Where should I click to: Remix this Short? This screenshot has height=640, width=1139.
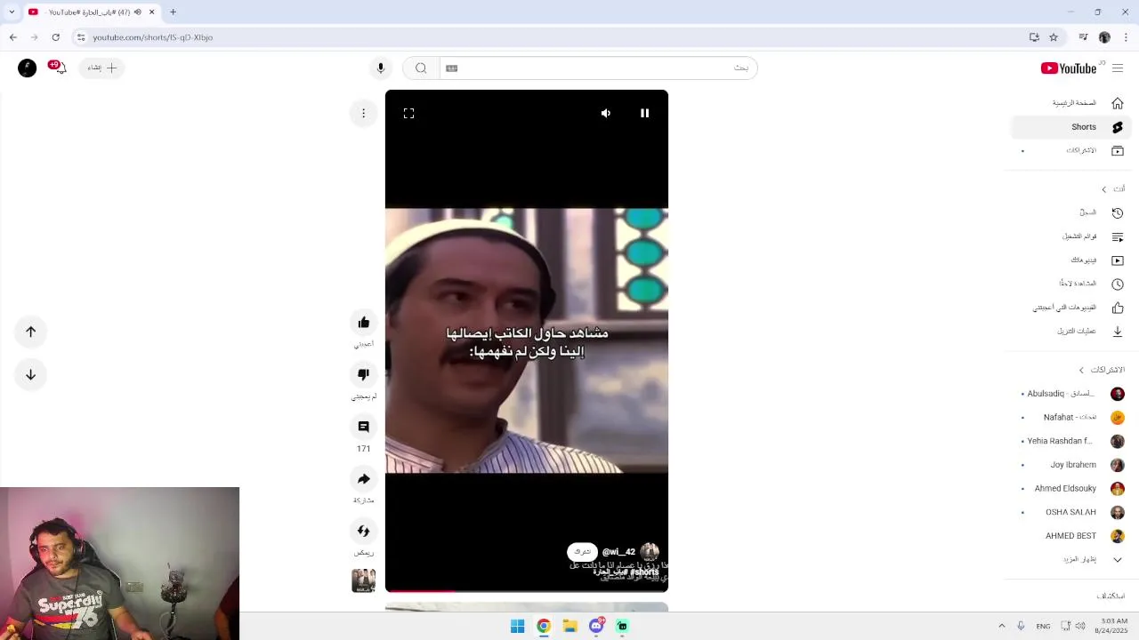363,531
